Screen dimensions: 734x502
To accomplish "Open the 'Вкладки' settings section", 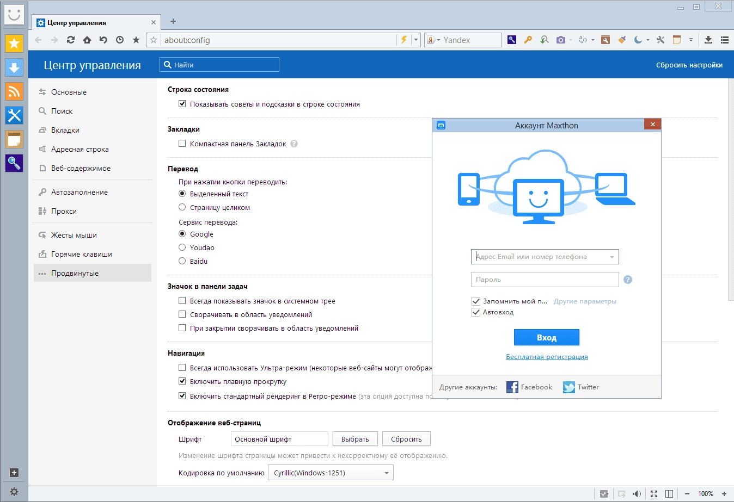I will click(93, 130).
